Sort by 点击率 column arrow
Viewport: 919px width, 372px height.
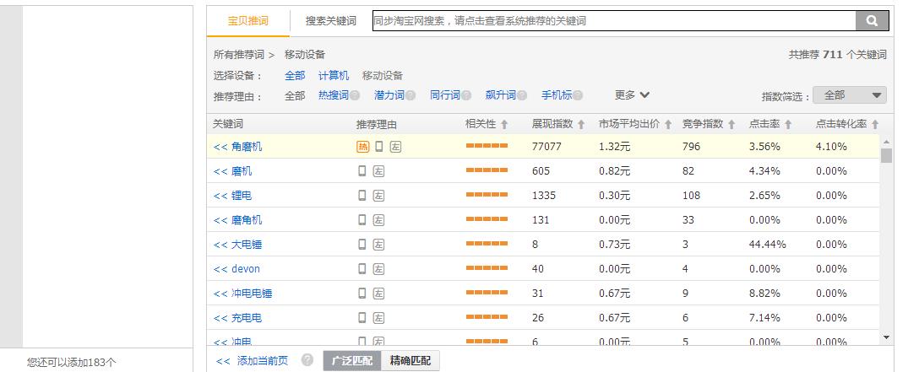coord(788,125)
